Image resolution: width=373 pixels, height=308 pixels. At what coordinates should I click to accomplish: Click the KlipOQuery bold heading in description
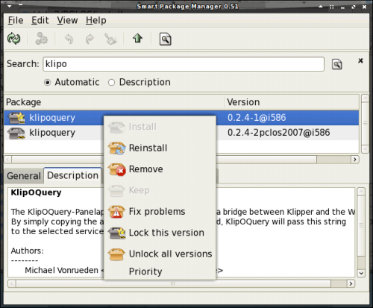[36, 192]
